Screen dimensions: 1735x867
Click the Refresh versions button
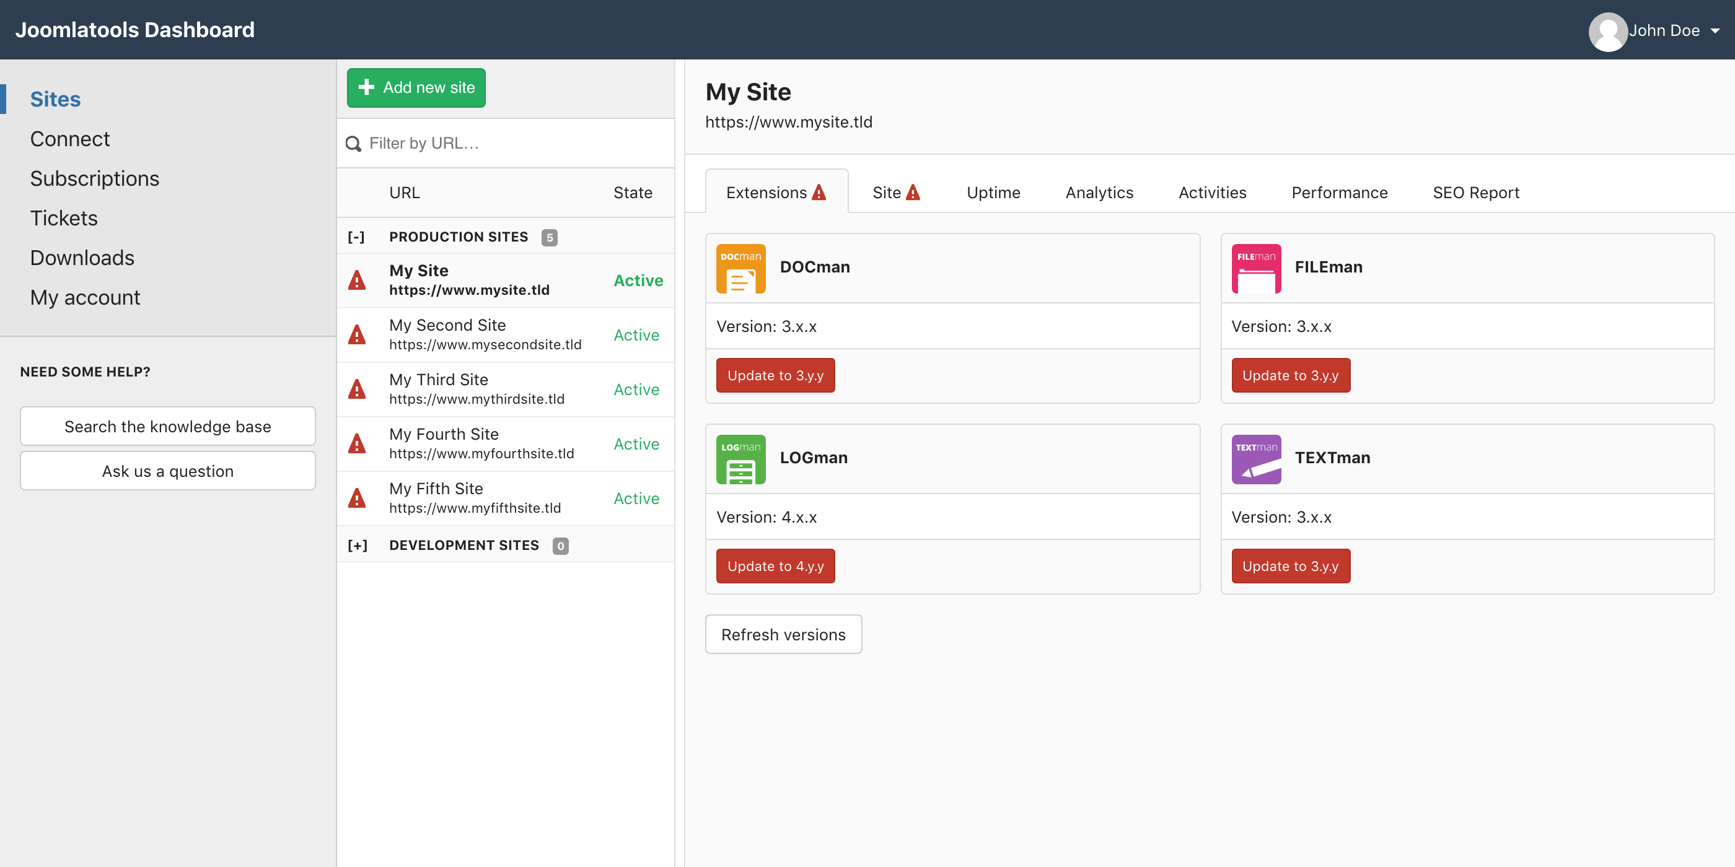[x=783, y=634]
